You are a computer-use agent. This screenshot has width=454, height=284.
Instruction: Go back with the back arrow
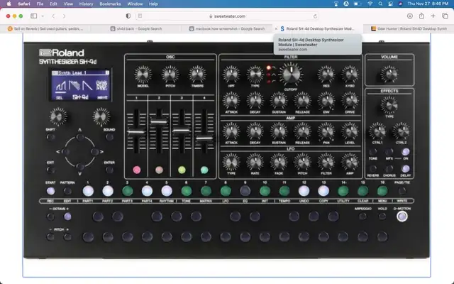[54, 16]
